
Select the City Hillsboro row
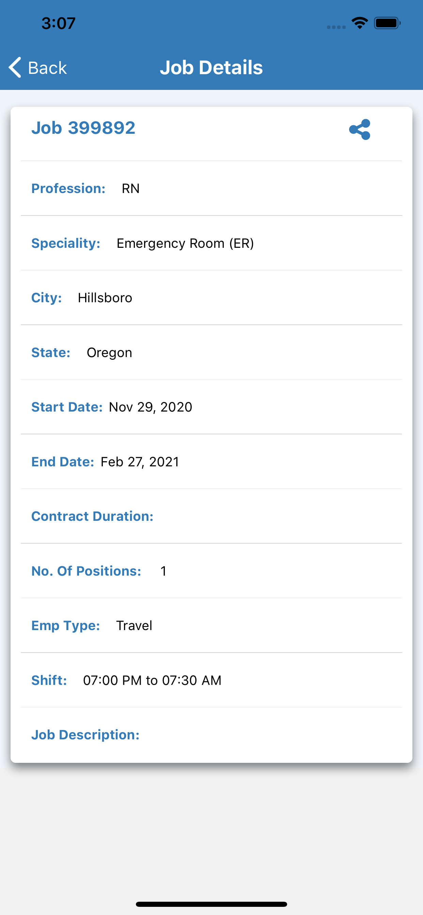[211, 298]
